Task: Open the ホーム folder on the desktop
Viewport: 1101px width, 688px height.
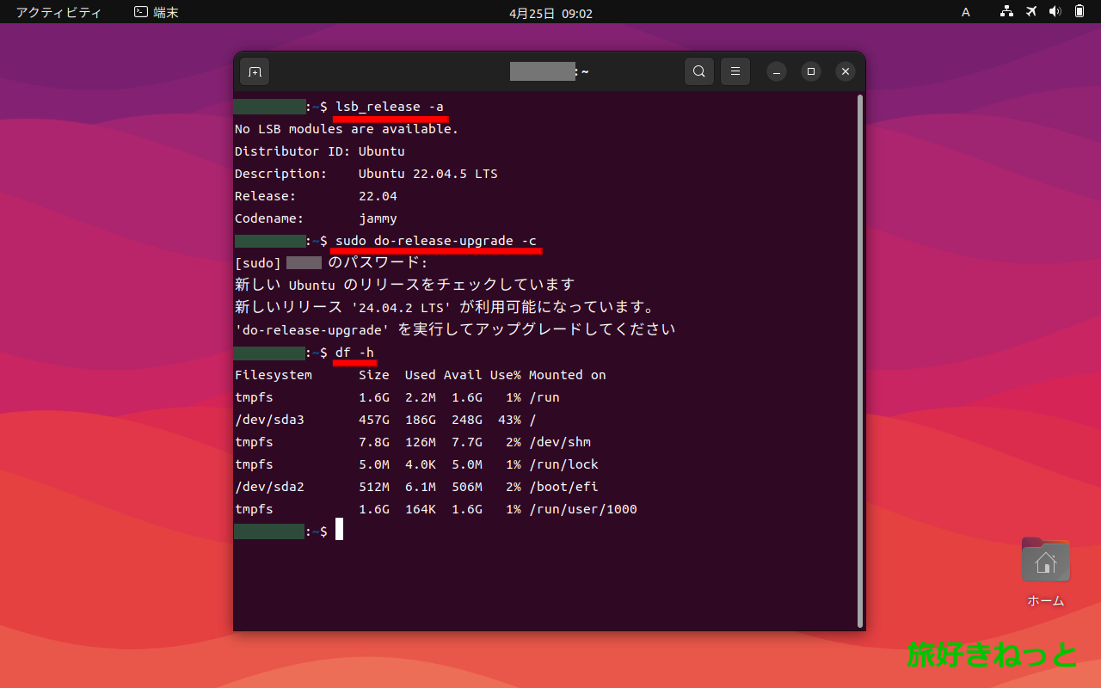Action: pos(1045,561)
